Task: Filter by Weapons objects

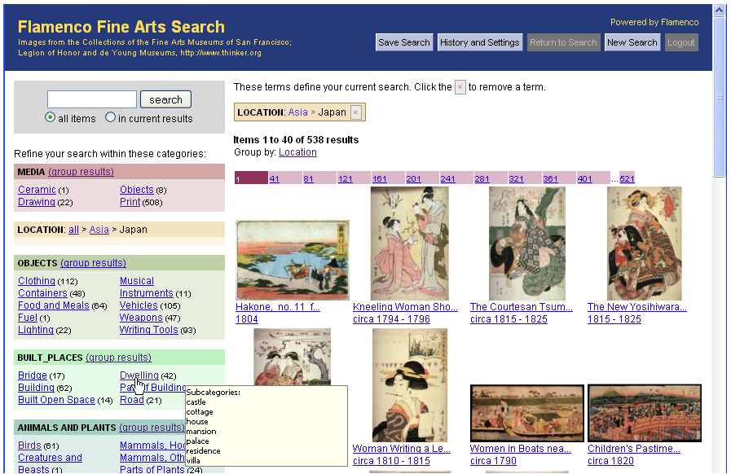Action: coord(141,318)
